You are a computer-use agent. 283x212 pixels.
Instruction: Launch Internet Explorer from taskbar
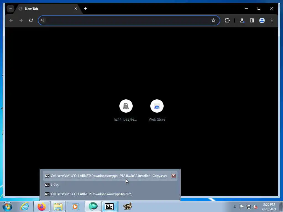tap(25, 206)
